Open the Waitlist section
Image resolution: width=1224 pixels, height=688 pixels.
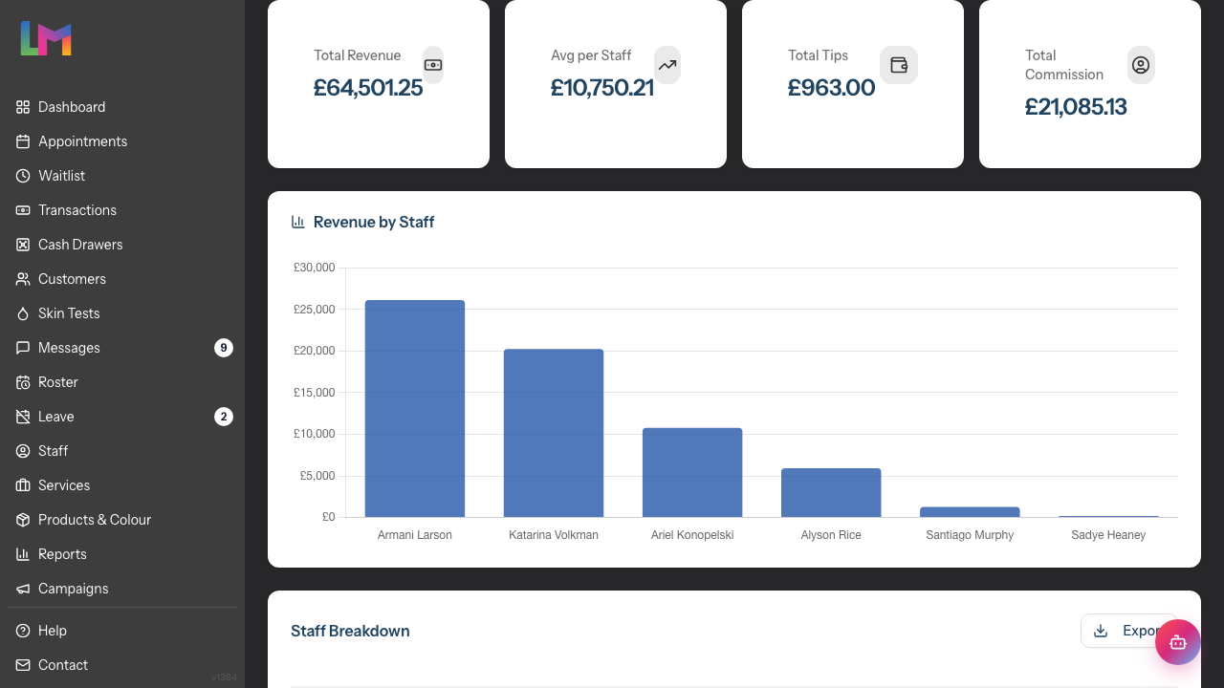122,176
